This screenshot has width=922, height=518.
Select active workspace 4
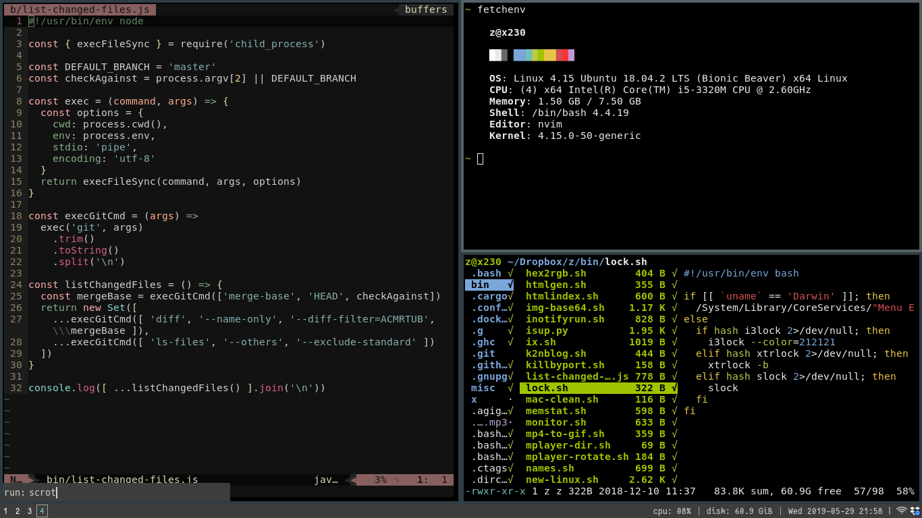[x=42, y=511]
